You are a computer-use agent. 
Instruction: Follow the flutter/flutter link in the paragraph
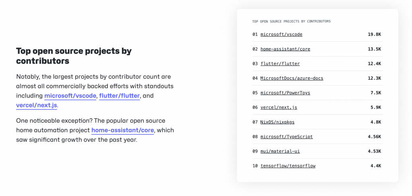[x=119, y=96]
